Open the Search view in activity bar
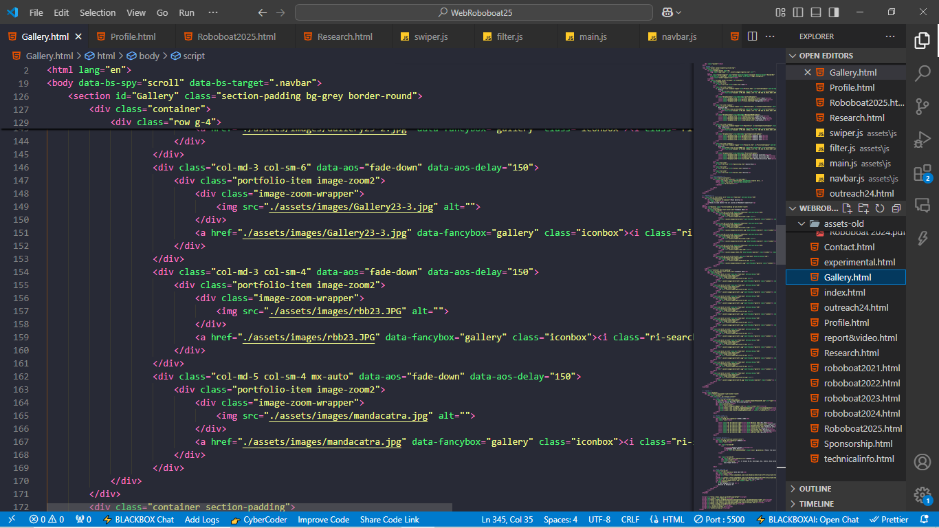The height and width of the screenshot is (528, 939). tap(922, 73)
